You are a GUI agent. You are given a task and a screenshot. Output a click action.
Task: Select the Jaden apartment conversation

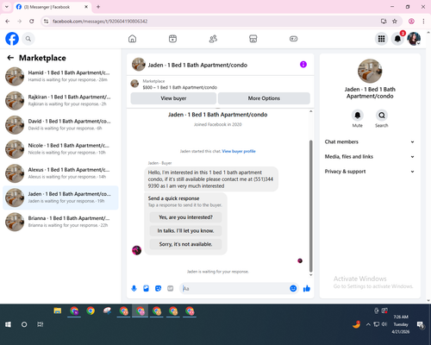click(60, 198)
